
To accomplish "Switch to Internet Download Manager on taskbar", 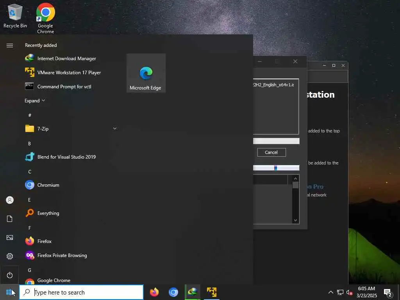I will (193, 292).
